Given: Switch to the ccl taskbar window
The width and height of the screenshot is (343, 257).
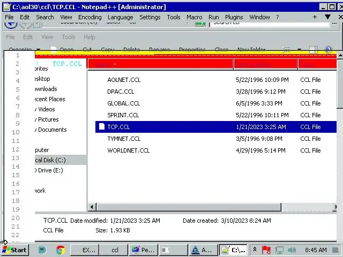Looking at the screenshot, I should coord(114,250).
